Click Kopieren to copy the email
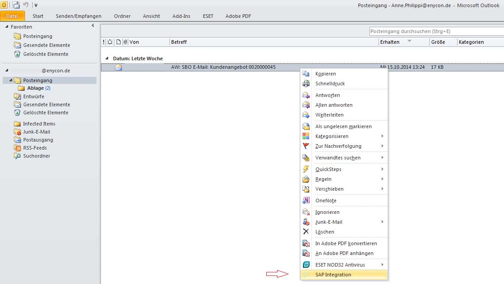The height and width of the screenshot is (284, 504). click(x=326, y=74)
